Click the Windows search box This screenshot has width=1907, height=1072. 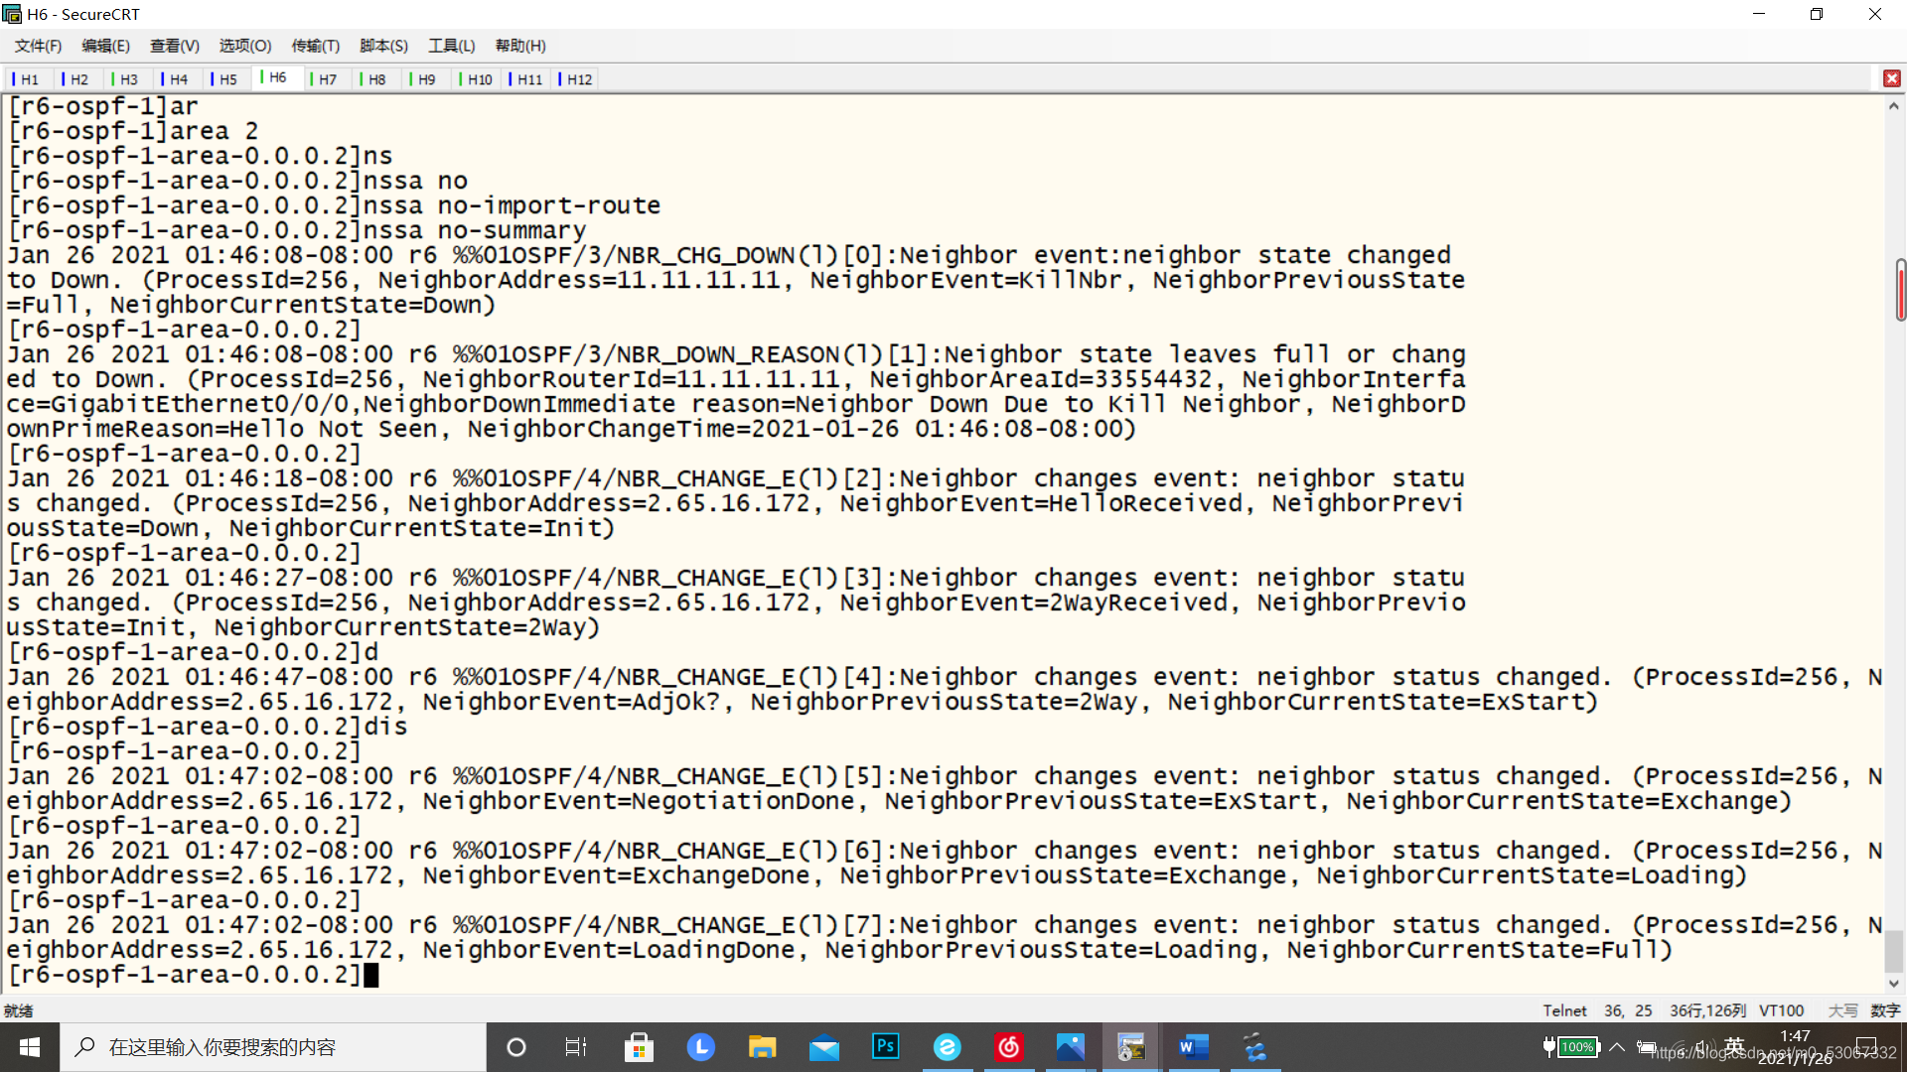click(x=273, y=1046)
